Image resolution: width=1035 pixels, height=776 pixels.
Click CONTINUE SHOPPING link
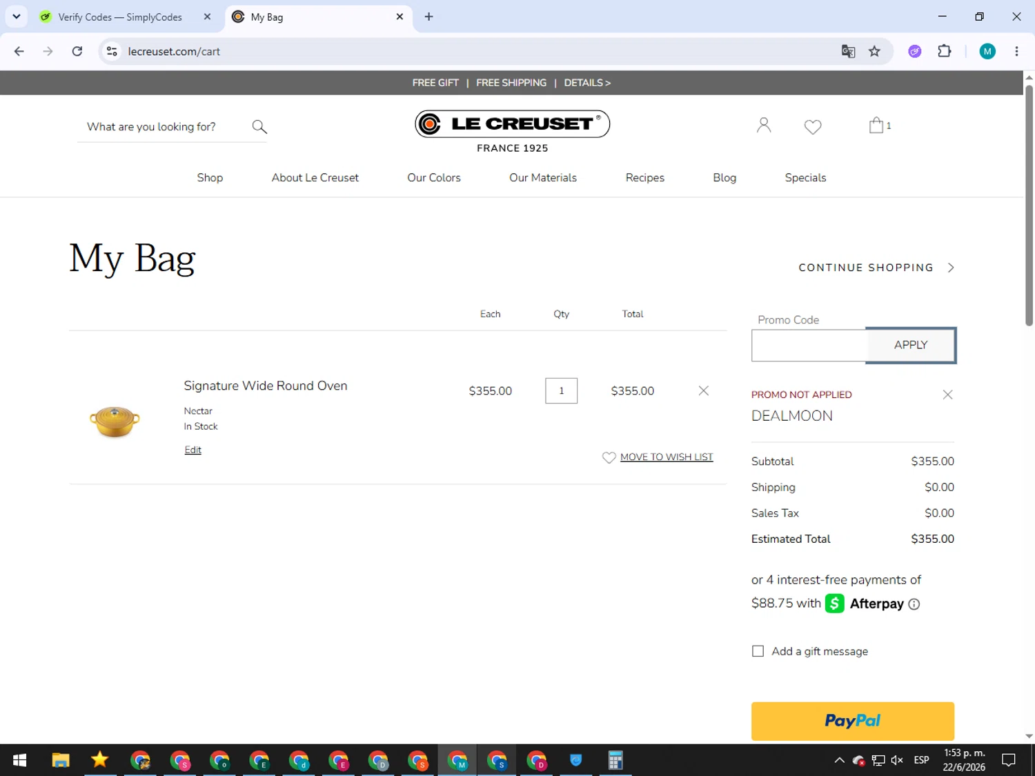coord(876,268)
